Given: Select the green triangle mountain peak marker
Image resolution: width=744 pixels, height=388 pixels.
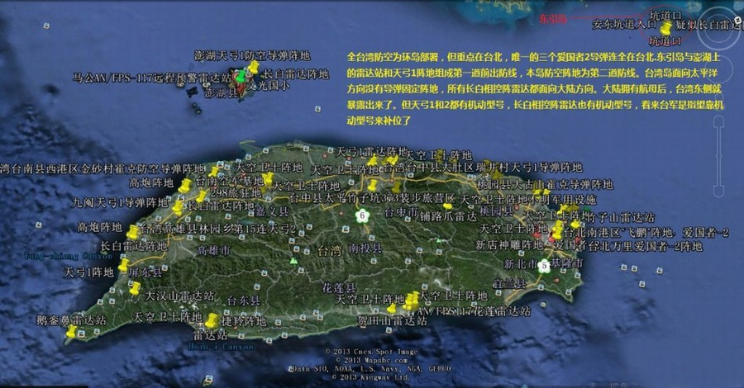Looking at the screenshot, I should pyautogui.click(x=292, y=261).
